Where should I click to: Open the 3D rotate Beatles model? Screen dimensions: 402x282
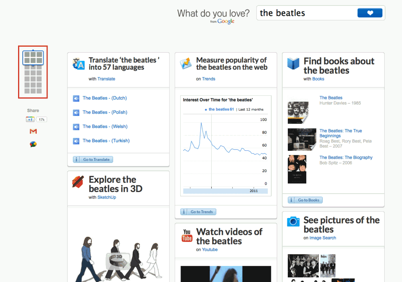click(118, 261)
